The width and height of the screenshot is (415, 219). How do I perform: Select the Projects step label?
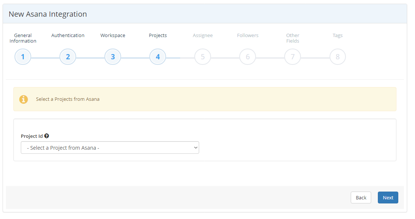coord(158,35)
